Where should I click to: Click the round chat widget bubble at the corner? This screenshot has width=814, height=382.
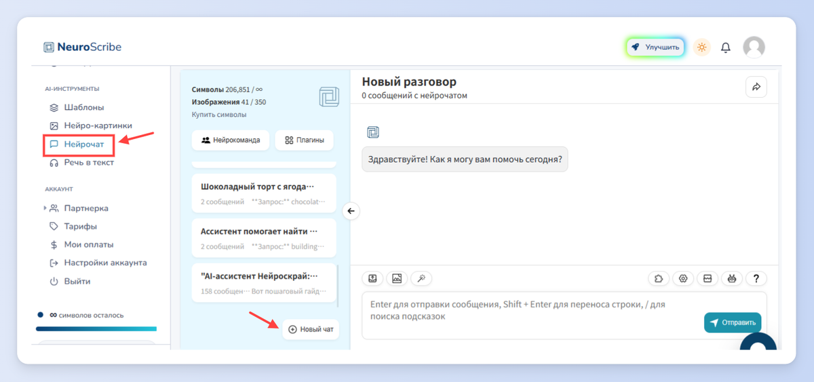[x=758, y=343]
